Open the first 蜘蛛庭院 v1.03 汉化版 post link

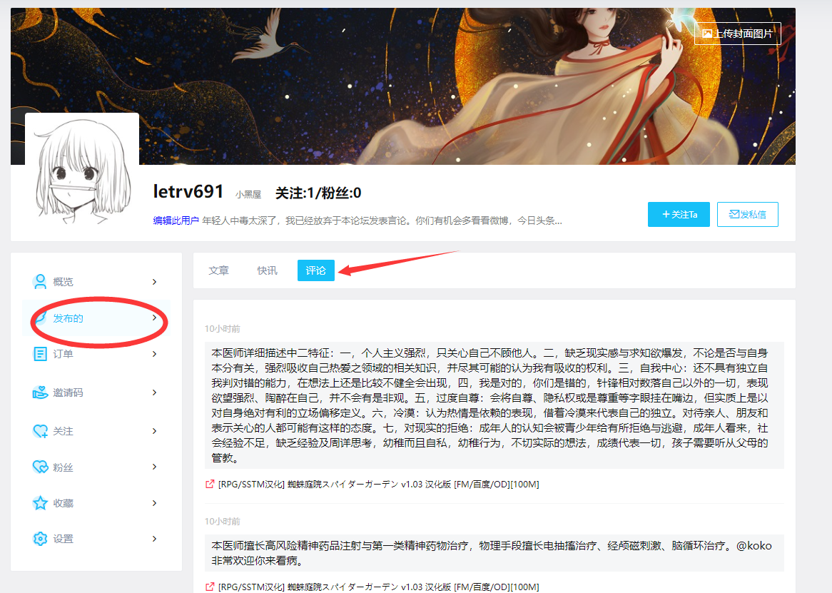click(378, 485)
